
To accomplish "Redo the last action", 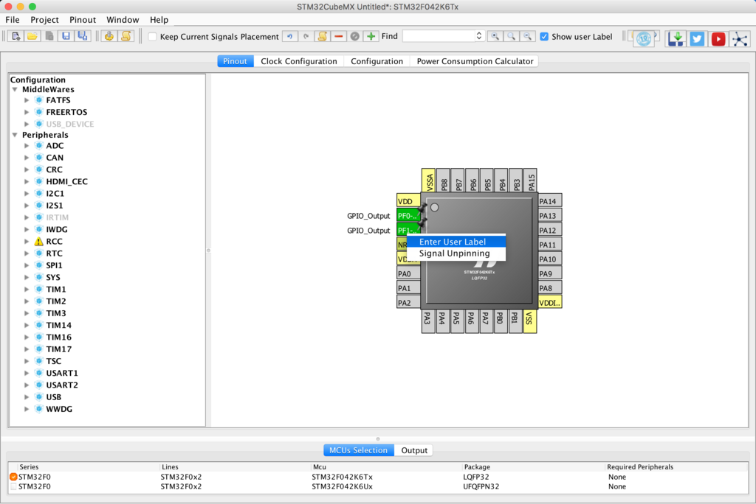I will (305, 36).
